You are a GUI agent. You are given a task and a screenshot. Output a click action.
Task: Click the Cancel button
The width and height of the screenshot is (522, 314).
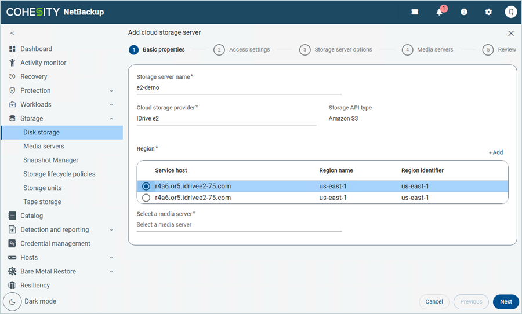coord(434,301)
